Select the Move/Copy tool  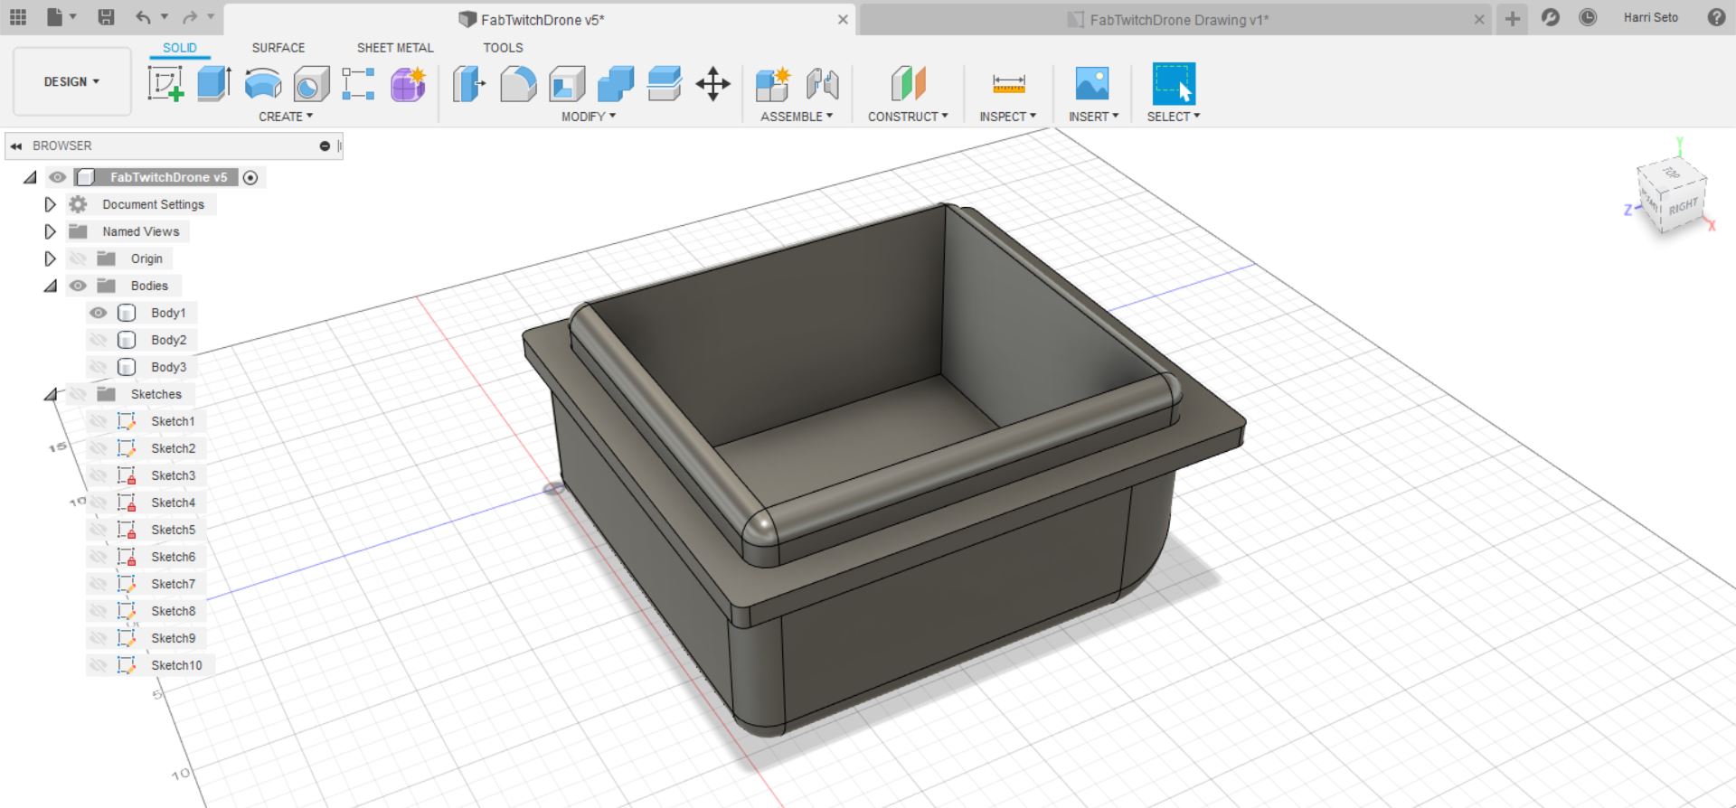pos(713,83)
